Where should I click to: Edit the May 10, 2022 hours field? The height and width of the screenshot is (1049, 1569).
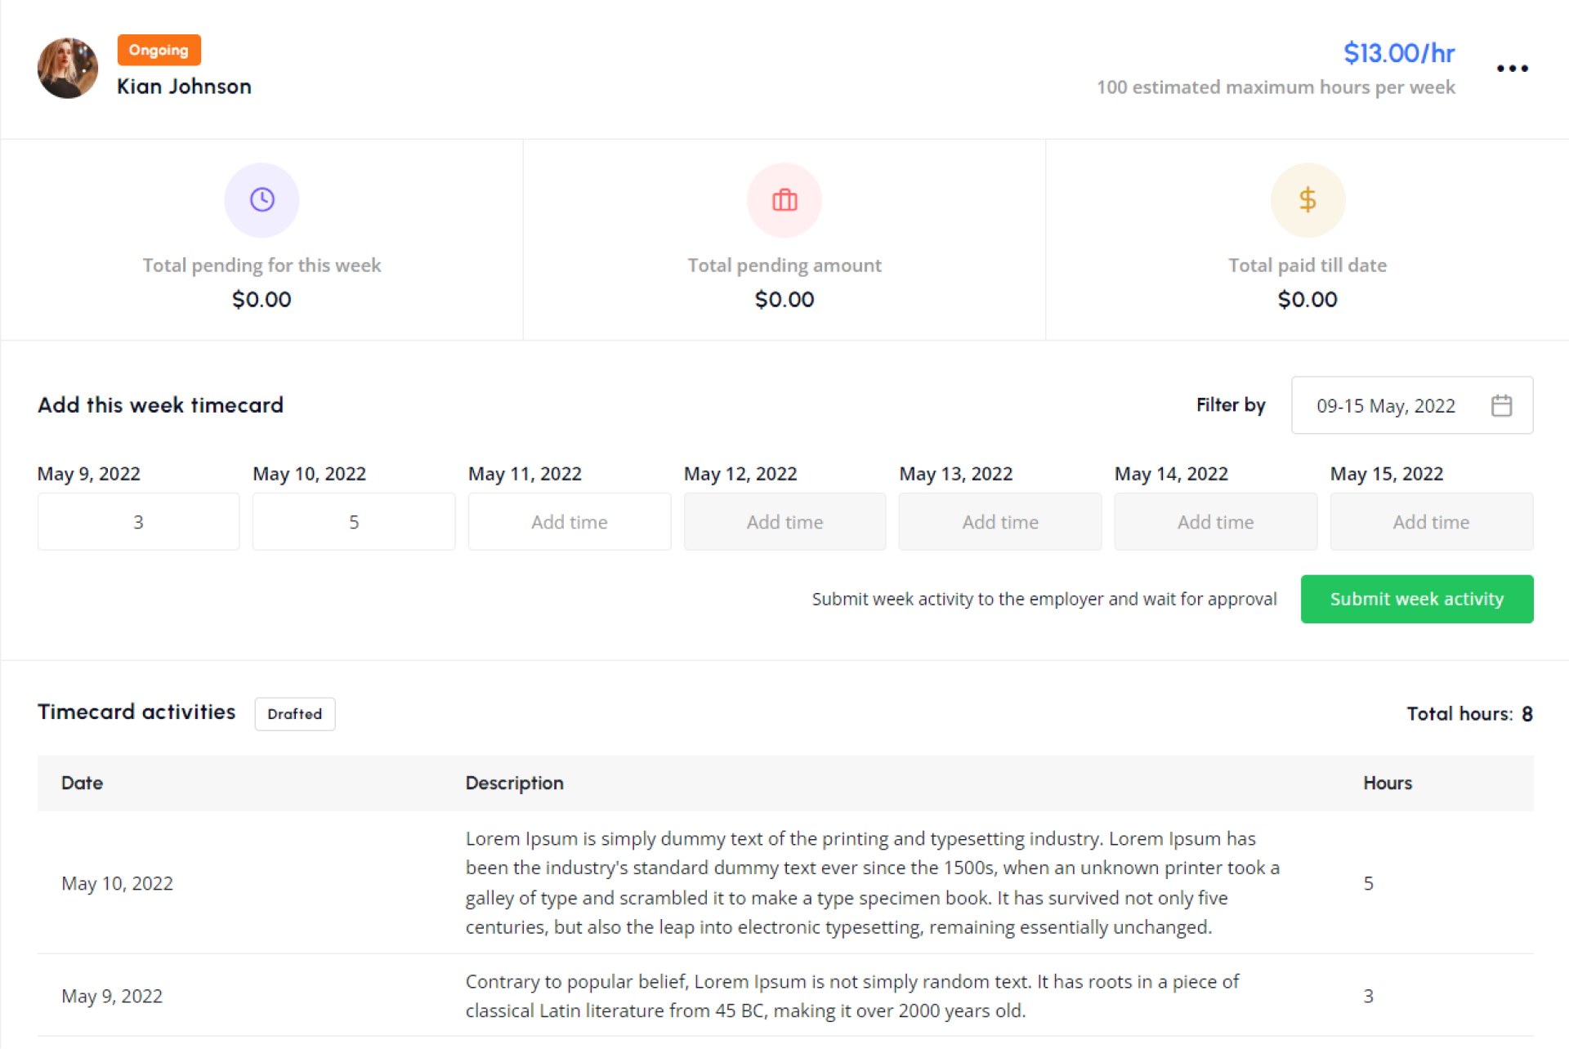coord(354,521)
